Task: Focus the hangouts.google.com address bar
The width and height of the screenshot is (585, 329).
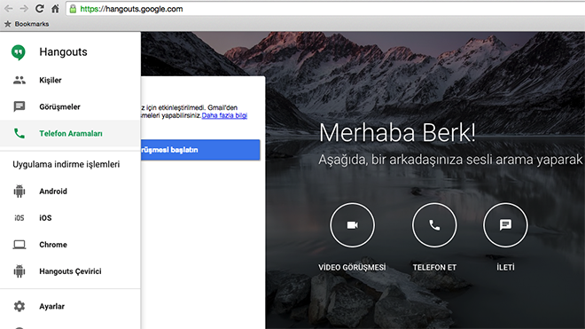Action: pos(325,9)
